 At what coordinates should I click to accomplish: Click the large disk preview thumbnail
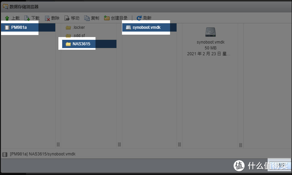click(x=211, y=32)
